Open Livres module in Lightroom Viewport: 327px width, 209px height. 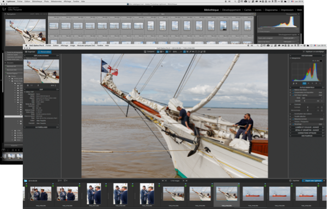[258, 10]
